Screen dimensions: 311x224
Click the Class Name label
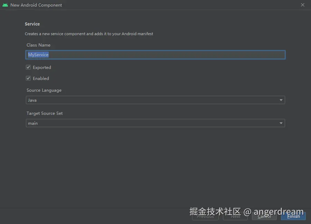click(x=38, y=45)
